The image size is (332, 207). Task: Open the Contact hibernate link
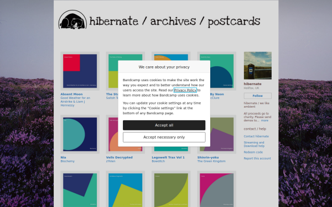pos(256,136)
